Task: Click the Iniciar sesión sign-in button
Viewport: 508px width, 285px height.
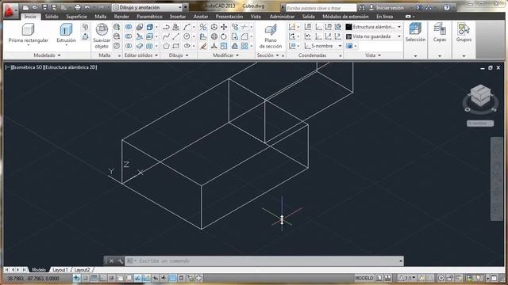Action: tap(387, 7)
